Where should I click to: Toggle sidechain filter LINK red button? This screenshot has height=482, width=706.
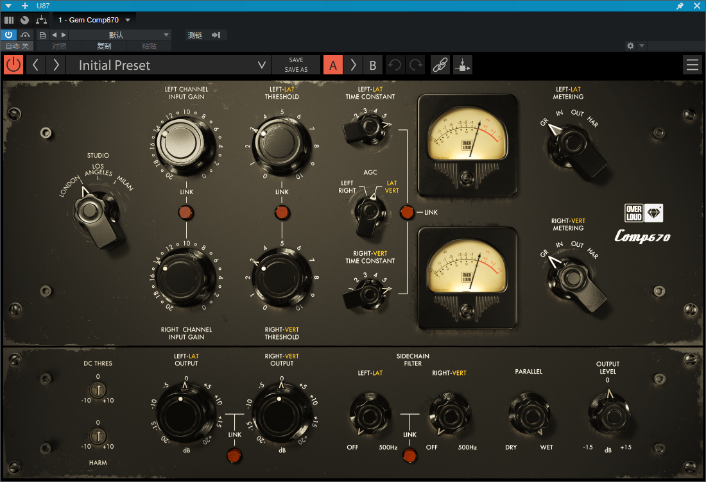409,456
